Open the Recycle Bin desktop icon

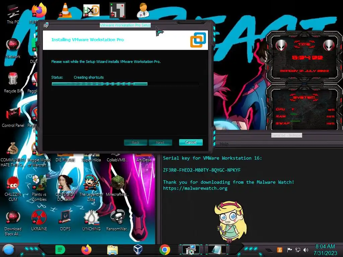coord(13,83)
